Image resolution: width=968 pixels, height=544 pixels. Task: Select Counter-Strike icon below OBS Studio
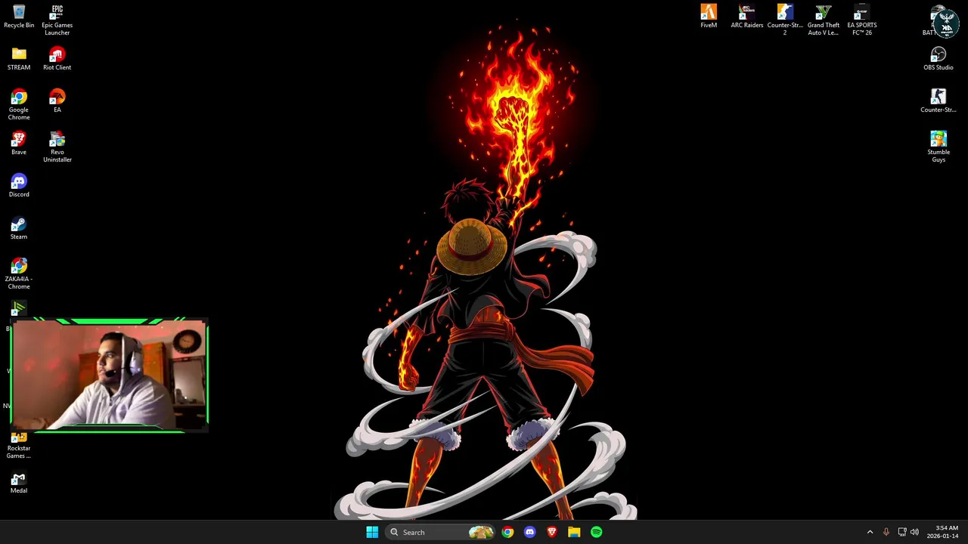(x=939, y=101)
